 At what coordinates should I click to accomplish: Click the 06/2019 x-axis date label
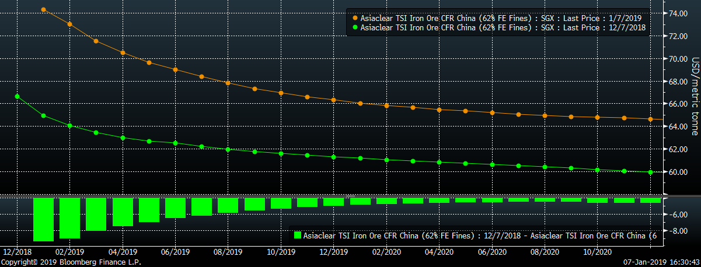point(175,252)
